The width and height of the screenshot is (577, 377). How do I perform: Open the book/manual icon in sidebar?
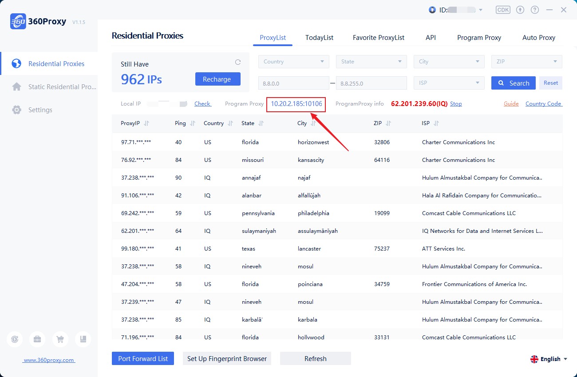(x=83, y=339)
